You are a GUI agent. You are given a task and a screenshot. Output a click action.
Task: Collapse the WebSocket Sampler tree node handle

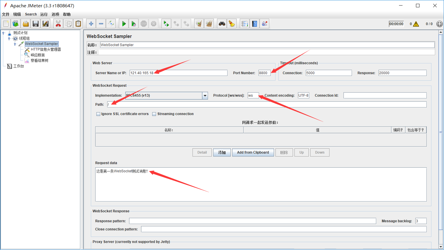tap(15, 44)
